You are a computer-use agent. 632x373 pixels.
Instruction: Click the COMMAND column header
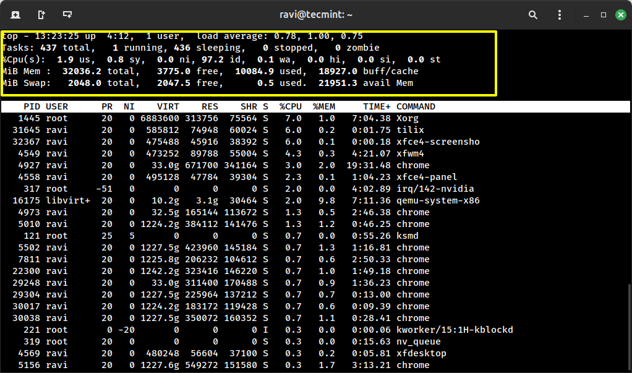click(x=416, y=106)
